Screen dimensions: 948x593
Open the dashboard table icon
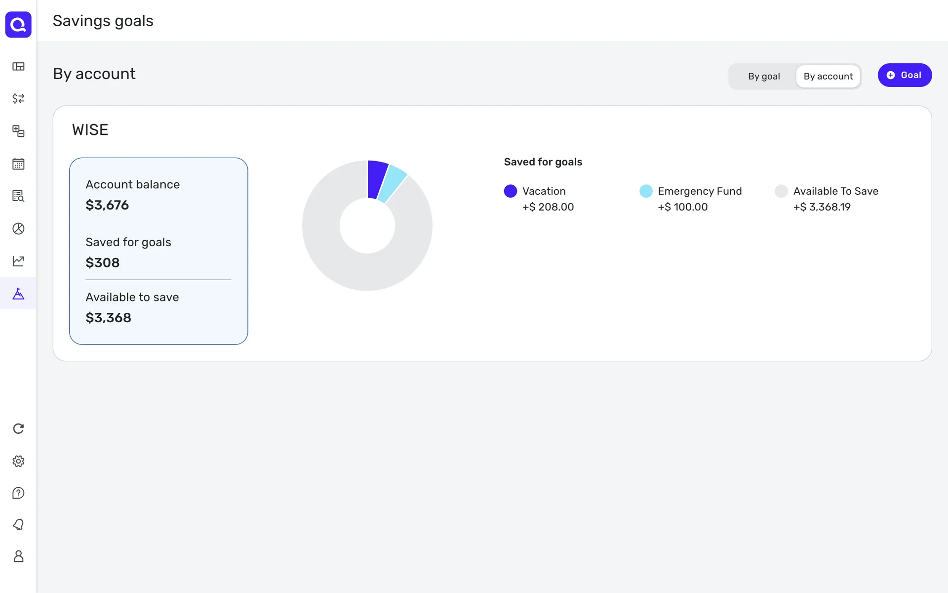click(18, 67)
